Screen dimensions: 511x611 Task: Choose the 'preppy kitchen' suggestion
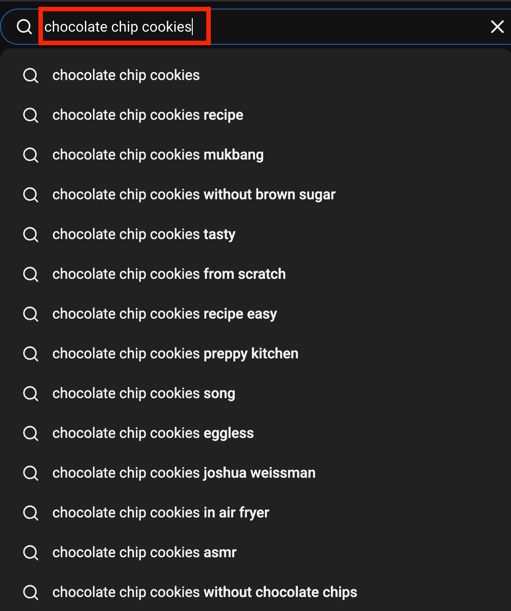click(x=175, y=353)
